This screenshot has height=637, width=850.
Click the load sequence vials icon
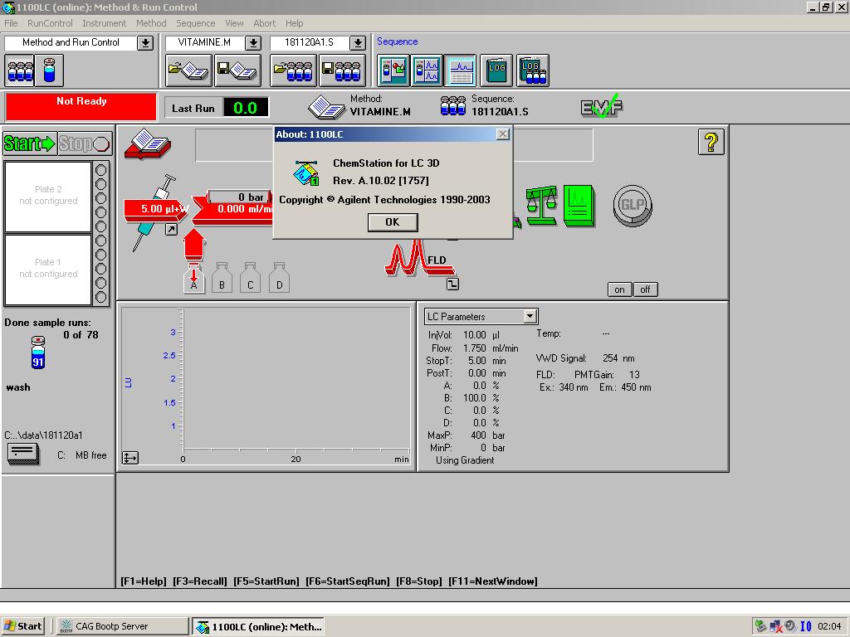click(x=293, y=71)
